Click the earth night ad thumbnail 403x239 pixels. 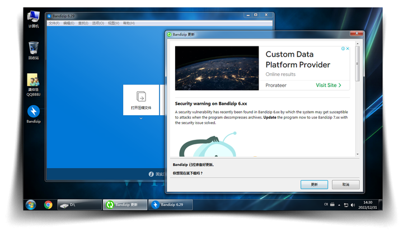pos(217,68)
